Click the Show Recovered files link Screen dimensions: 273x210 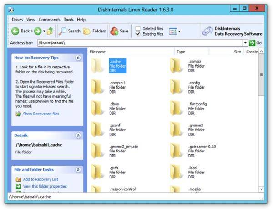[41, 114]
